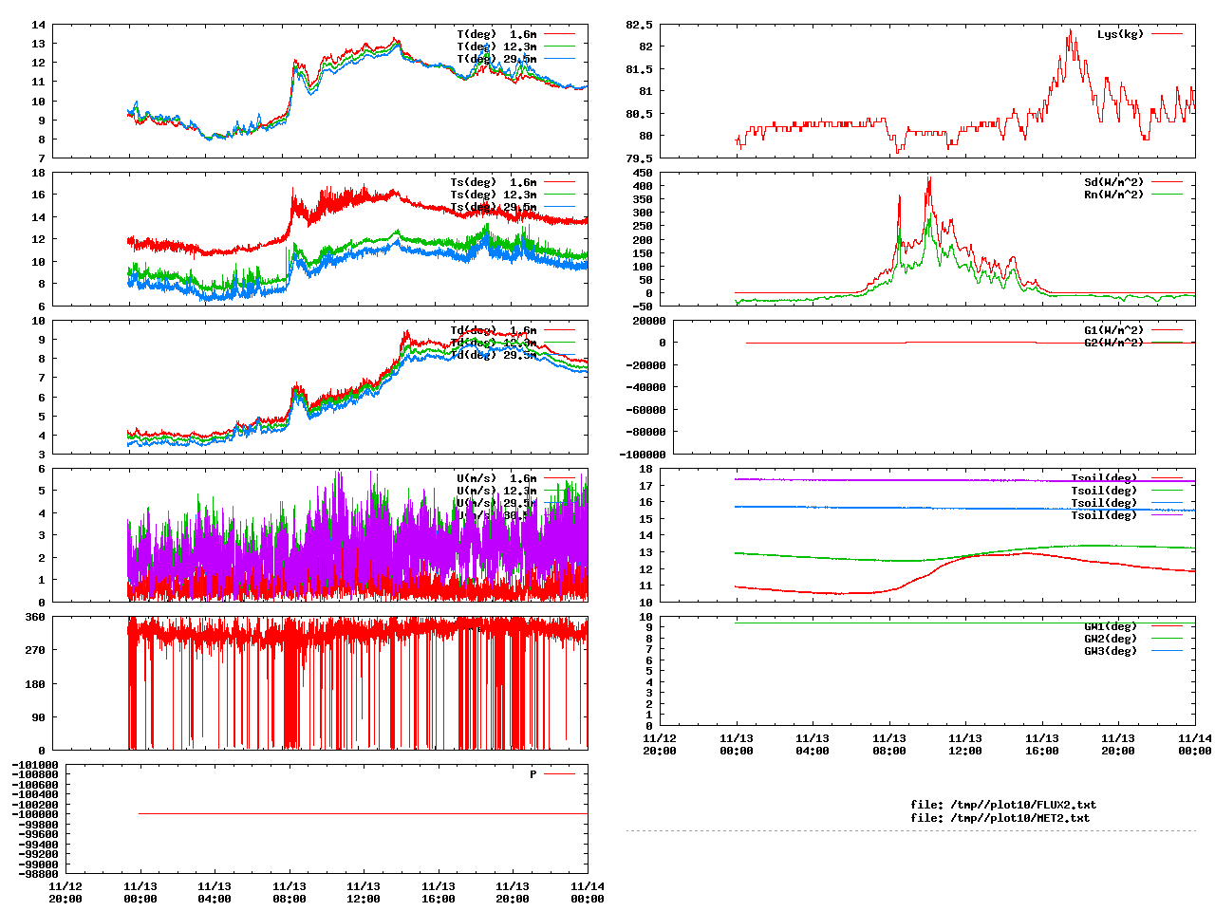Select the Sd(W/m^2) legend entry
The image size is (1215, 911).
pyautogui.click(x=1113, y=182)
